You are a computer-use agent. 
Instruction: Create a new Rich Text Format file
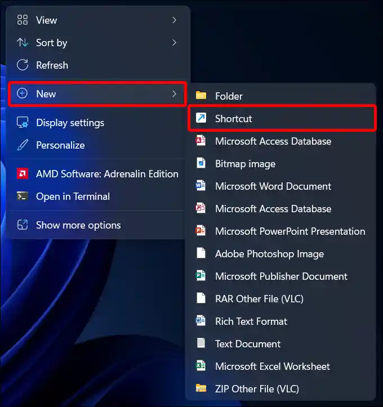point(280,321)
